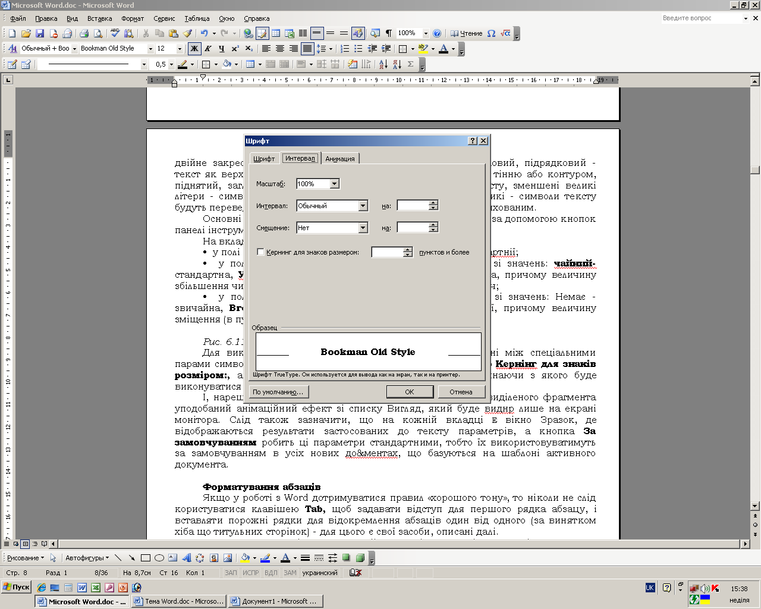This screenshot has height=609, width=761.
Task: Open the Вставка menu
Action: pyautogui.click(x=99, y=18)
